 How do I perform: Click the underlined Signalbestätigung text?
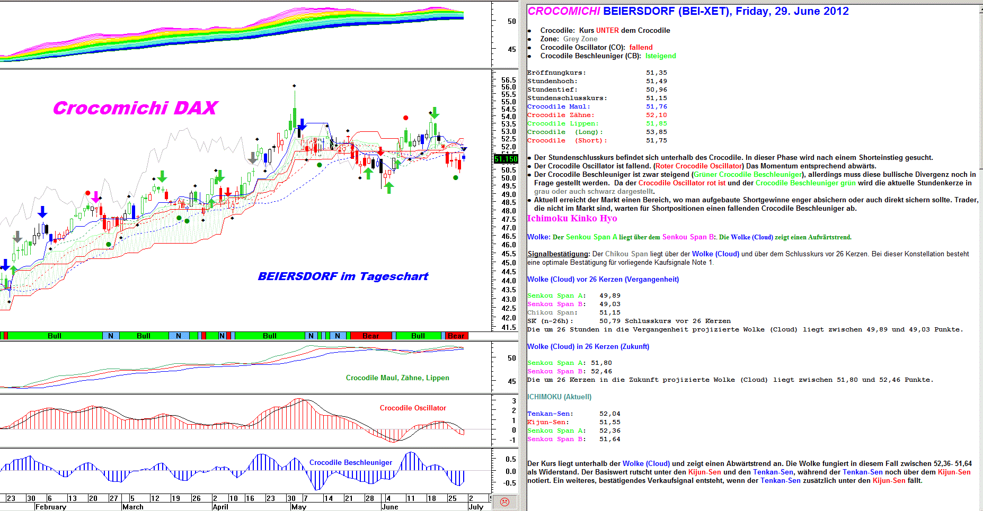pos(558,254)
